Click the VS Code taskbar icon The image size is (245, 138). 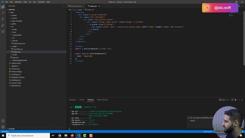(x=78, y=135)
